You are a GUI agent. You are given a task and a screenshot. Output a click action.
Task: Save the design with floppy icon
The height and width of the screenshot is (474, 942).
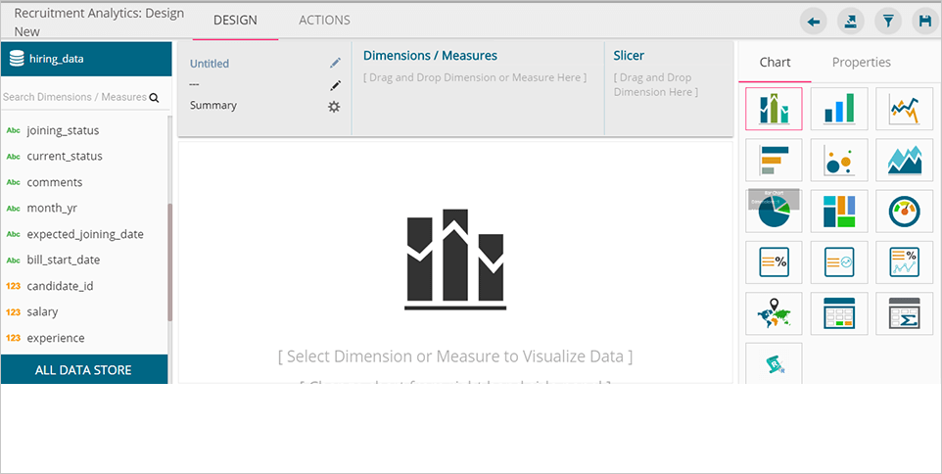coord(925,23)
